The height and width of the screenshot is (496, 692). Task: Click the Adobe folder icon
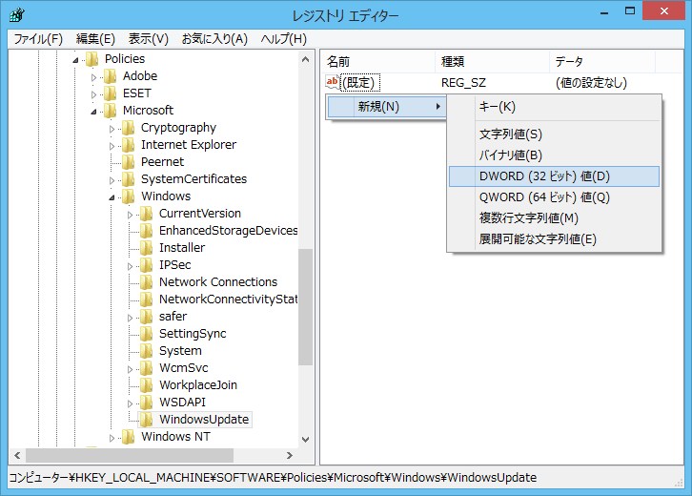click(x=111, y=75)
